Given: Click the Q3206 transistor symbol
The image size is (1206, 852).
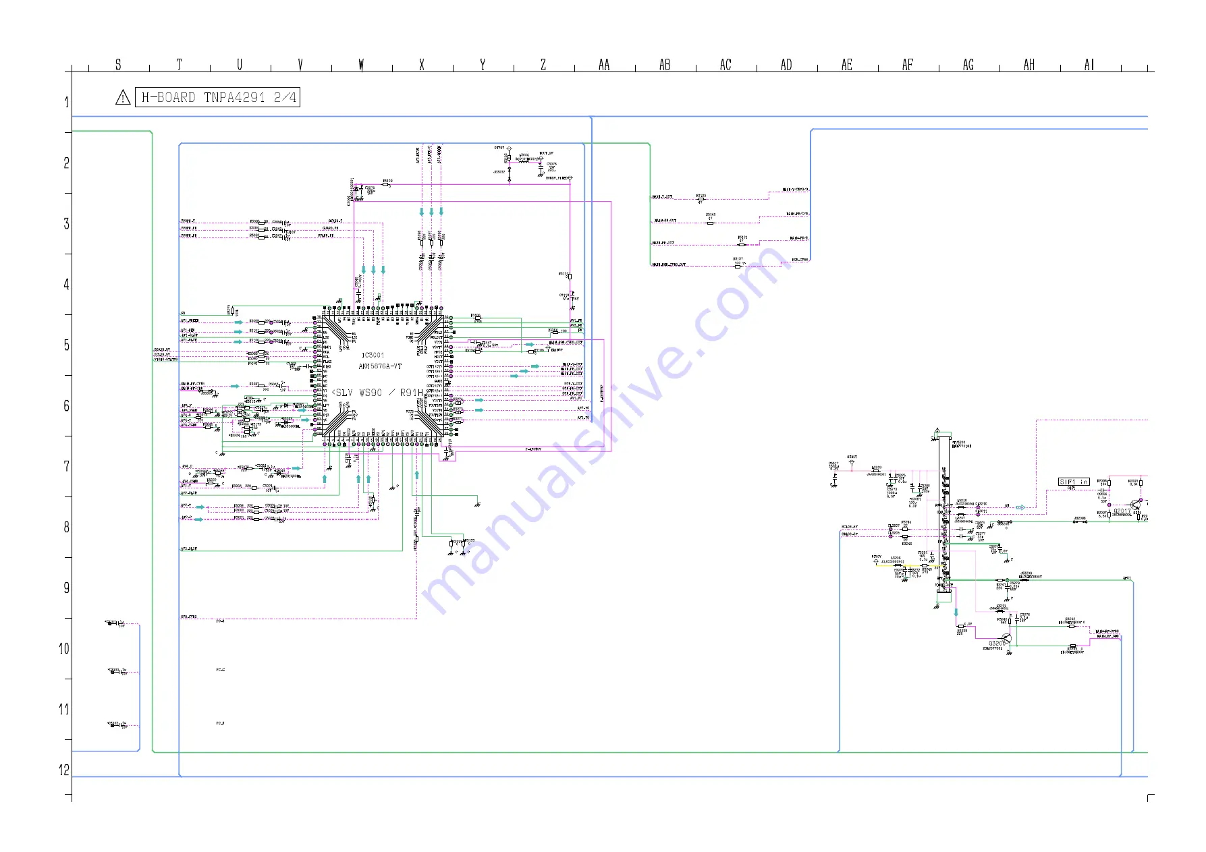Looking at the screenshot, I should tap(1007, 638).
